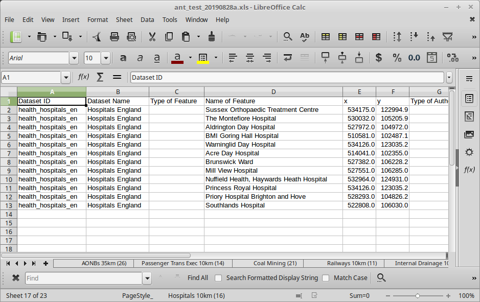
Task: Export the sheet directly as PDF
Action: (x=97, y=37)
